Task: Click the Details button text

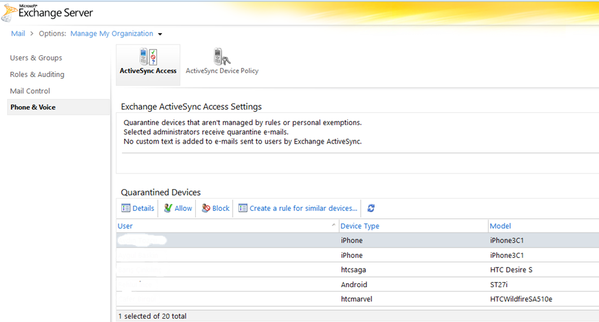Action: click(x=143, y=208)
